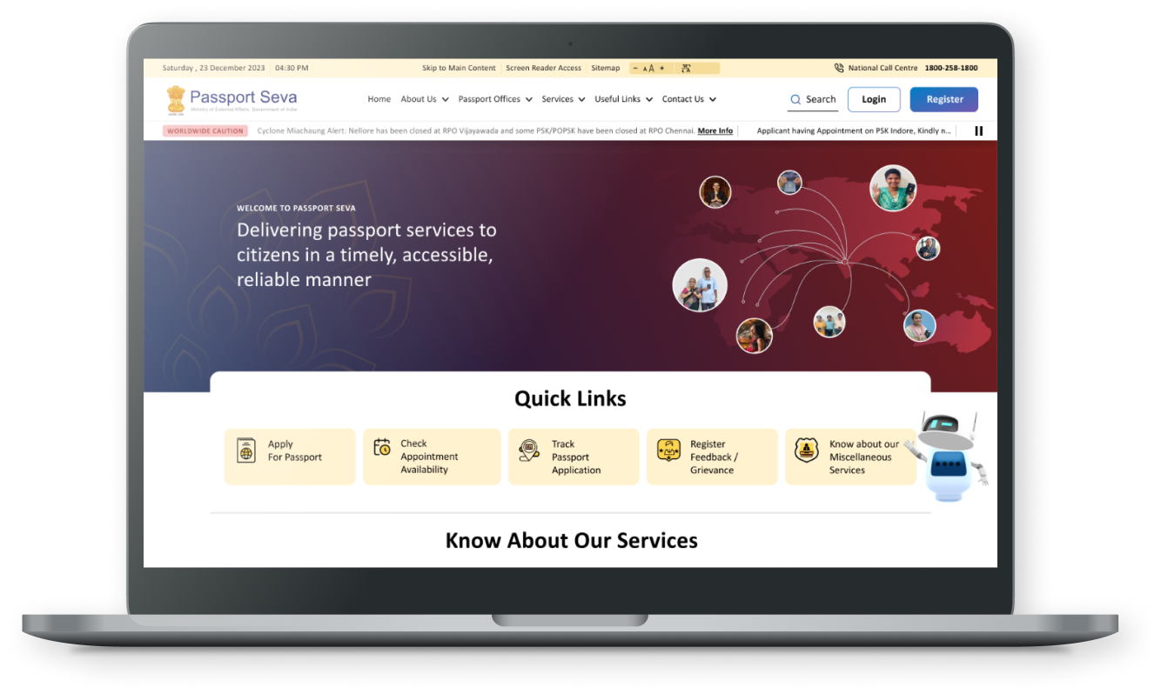The height and width of the screenshot is (694, 1161).
Task: Click the Search field in header
Action: click(814, 100)
